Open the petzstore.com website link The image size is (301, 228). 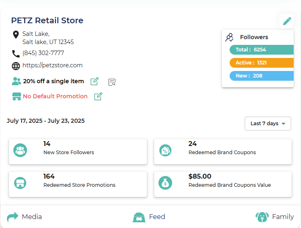click(53, 65)
